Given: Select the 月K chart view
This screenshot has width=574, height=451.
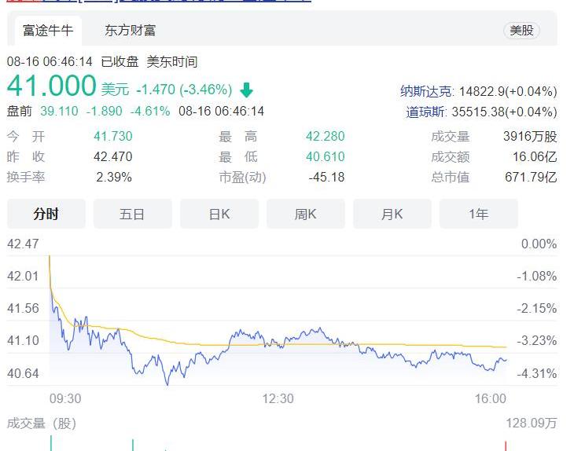Looking at the screenshot, I should pos(392,214).
